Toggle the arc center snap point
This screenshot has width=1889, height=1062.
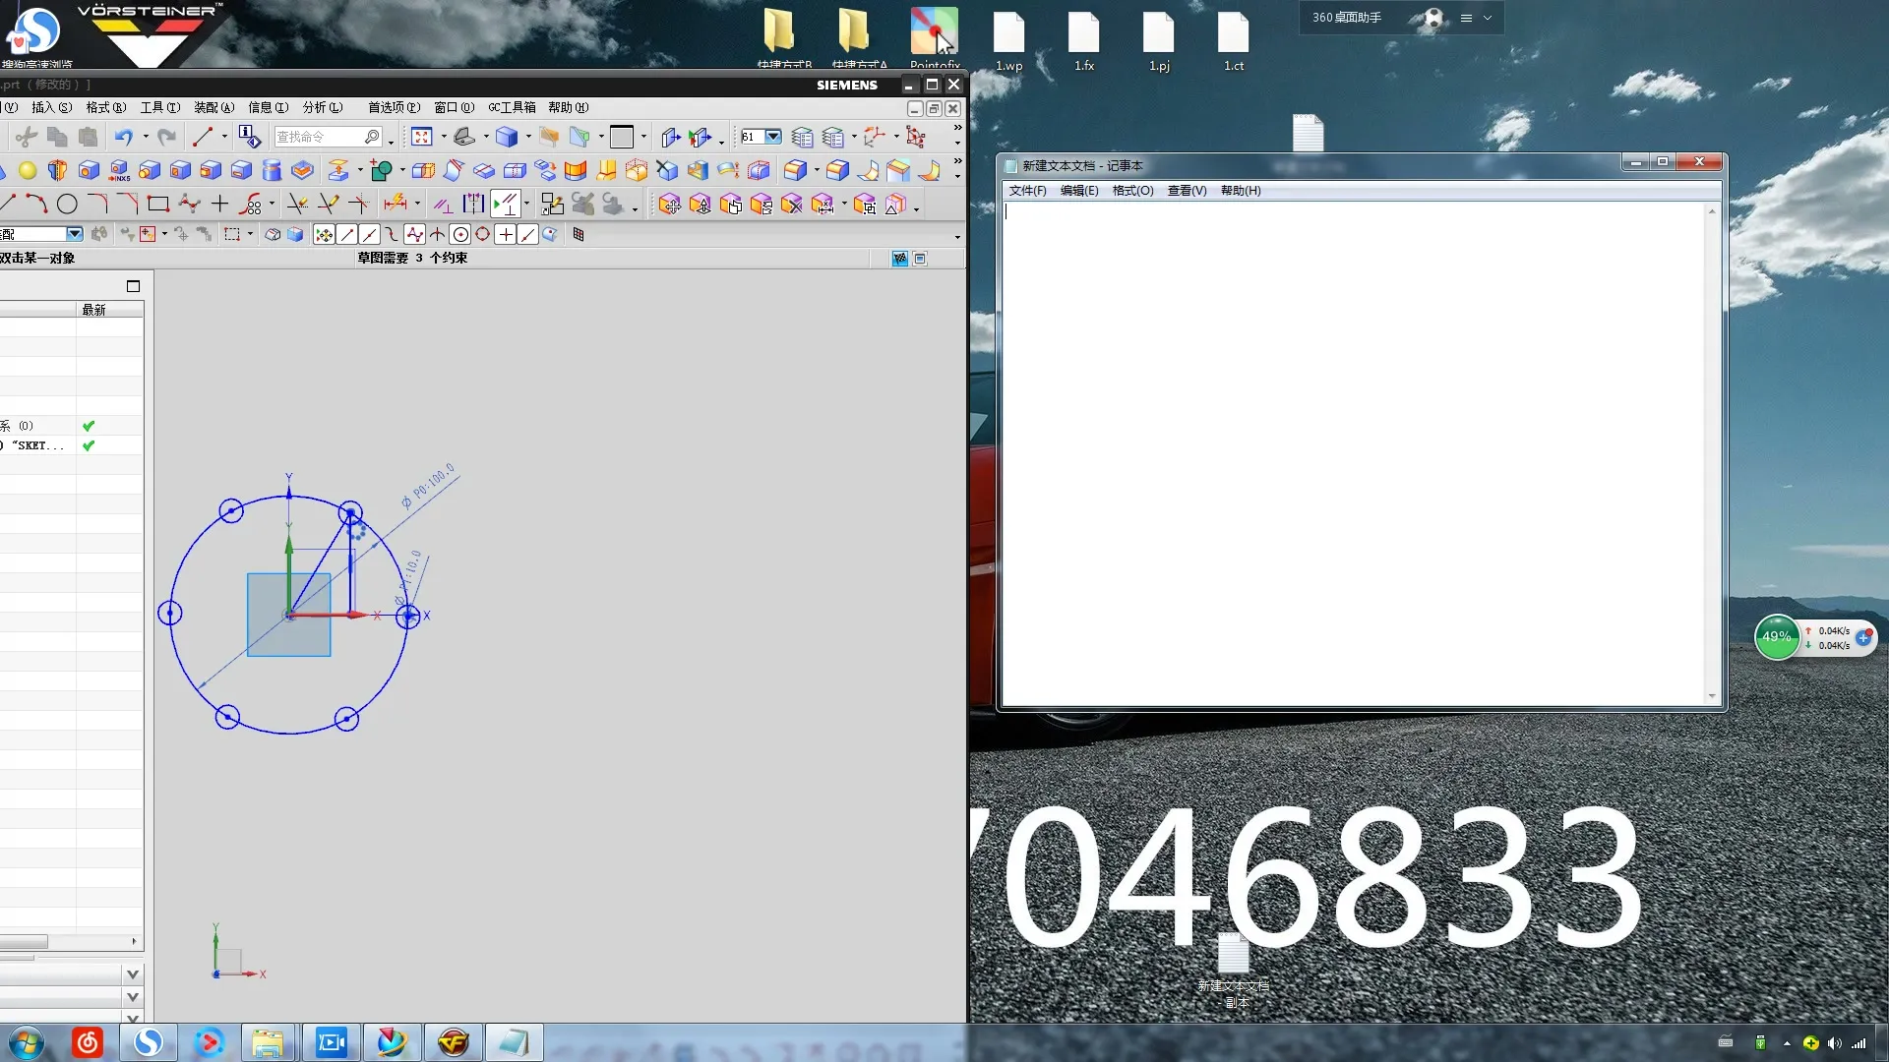(x=460, y=235)
